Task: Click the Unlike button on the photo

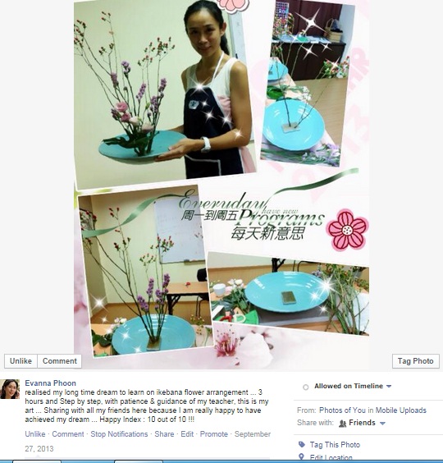Action: 21,361
